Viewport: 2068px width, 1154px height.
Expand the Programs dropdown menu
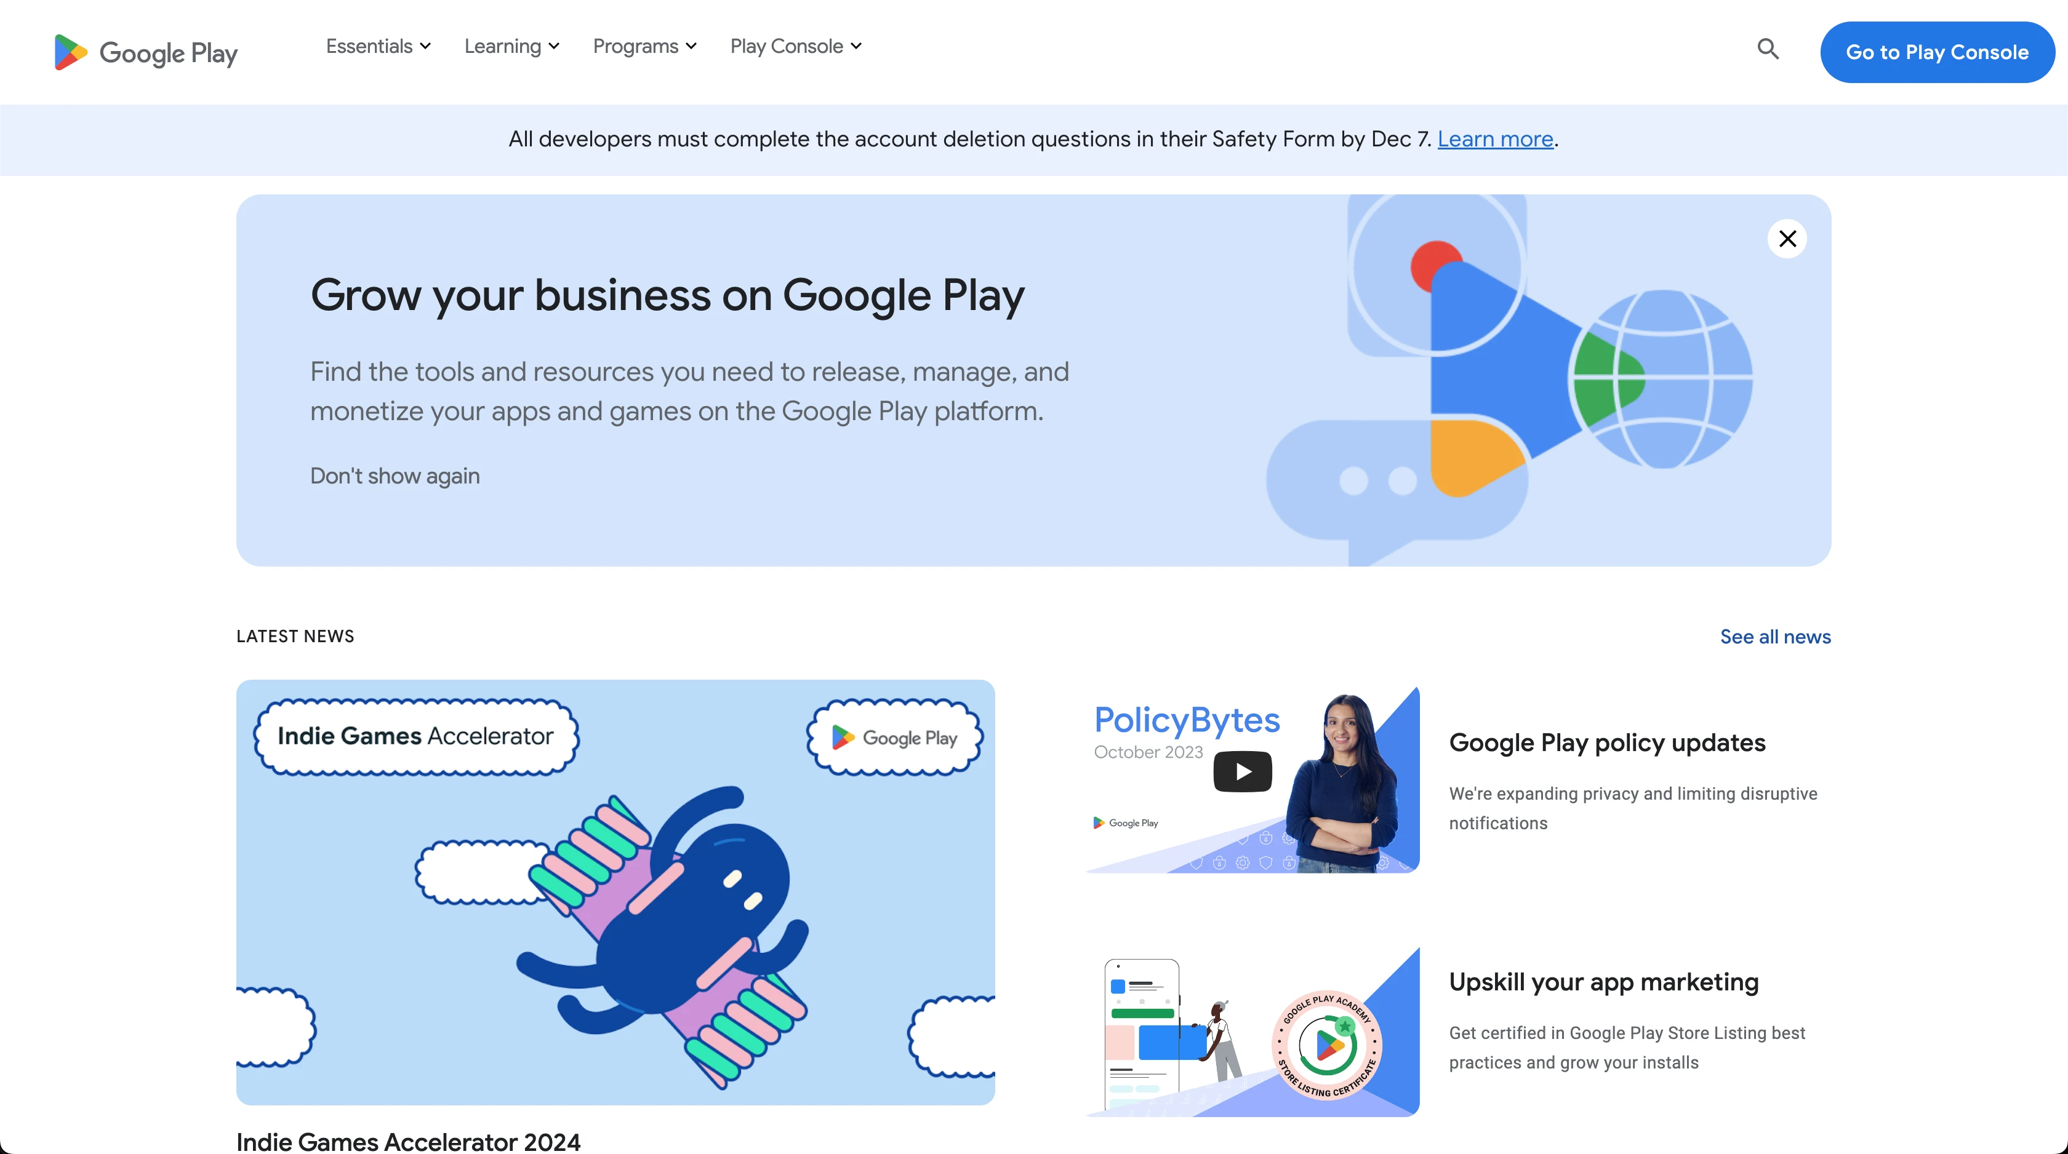(644, 47)
